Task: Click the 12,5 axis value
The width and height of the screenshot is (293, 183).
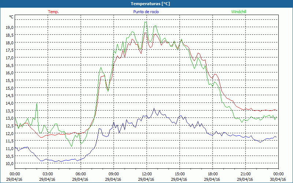Action: click(x=10, y=126)
